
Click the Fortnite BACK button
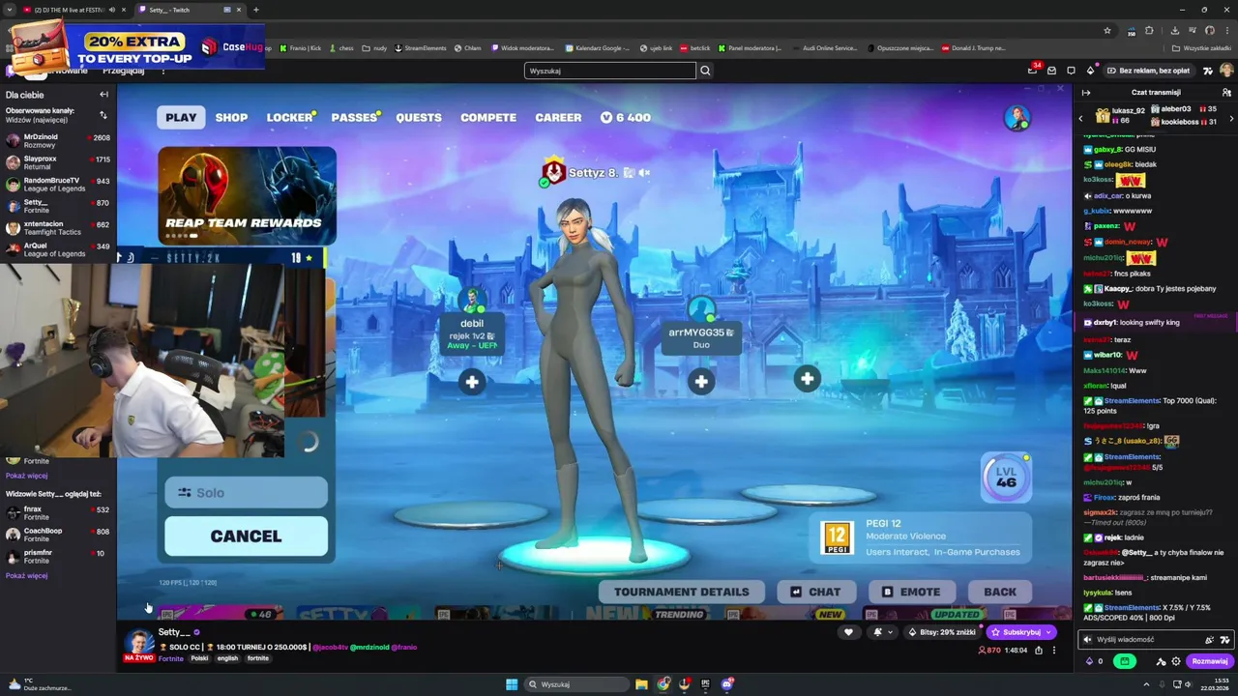[1000, 592]
